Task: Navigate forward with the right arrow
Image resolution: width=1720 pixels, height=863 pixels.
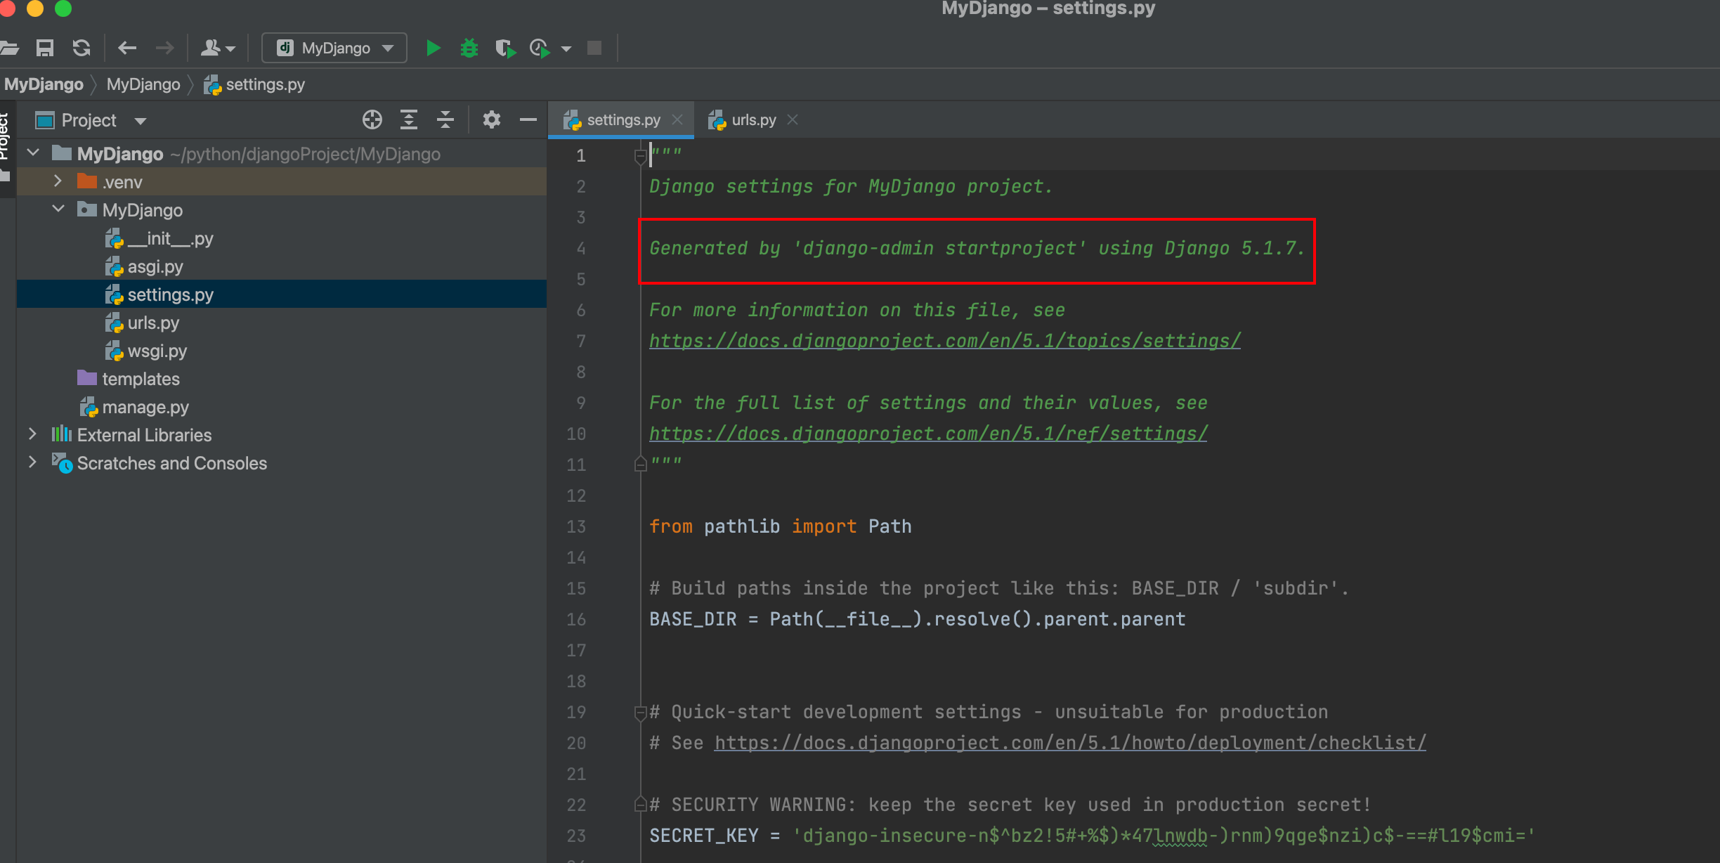Action: pyautogui.click(x=164, y=48)
